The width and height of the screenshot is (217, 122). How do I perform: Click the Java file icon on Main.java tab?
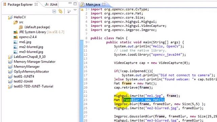[x=82, y=4]
